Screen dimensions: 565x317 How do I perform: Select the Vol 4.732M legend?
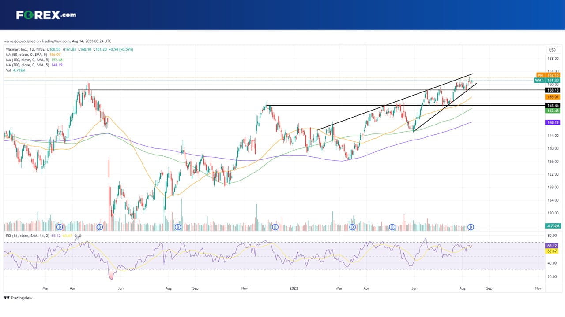pyautogui.click(x=15, y=70)
